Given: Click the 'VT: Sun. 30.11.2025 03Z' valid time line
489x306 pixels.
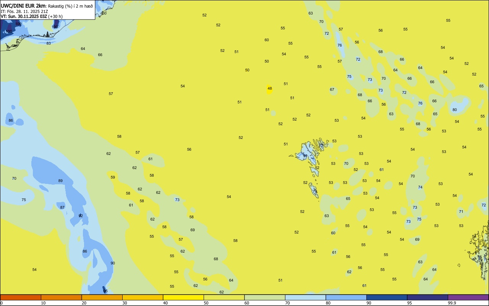Looking at the screenshot, I should click(24, 16).
